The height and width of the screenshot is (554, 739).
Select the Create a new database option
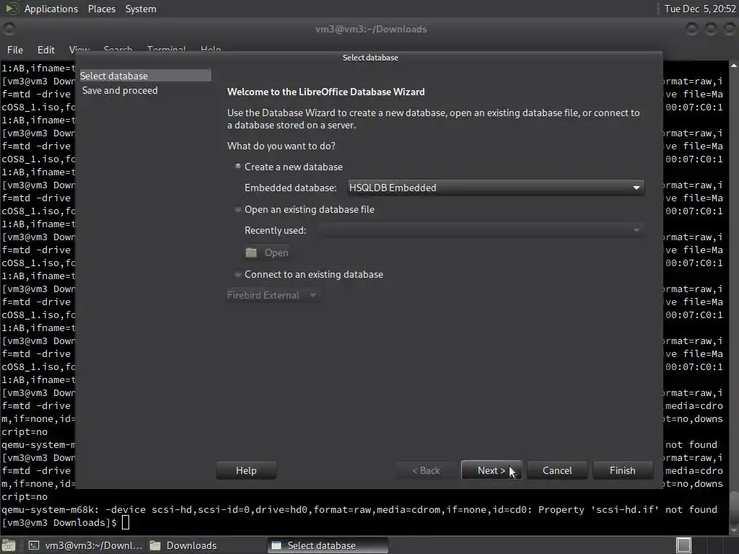tap(289, 167)
